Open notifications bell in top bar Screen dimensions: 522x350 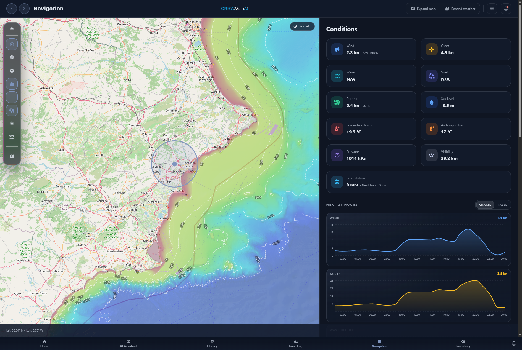[506, 9]
